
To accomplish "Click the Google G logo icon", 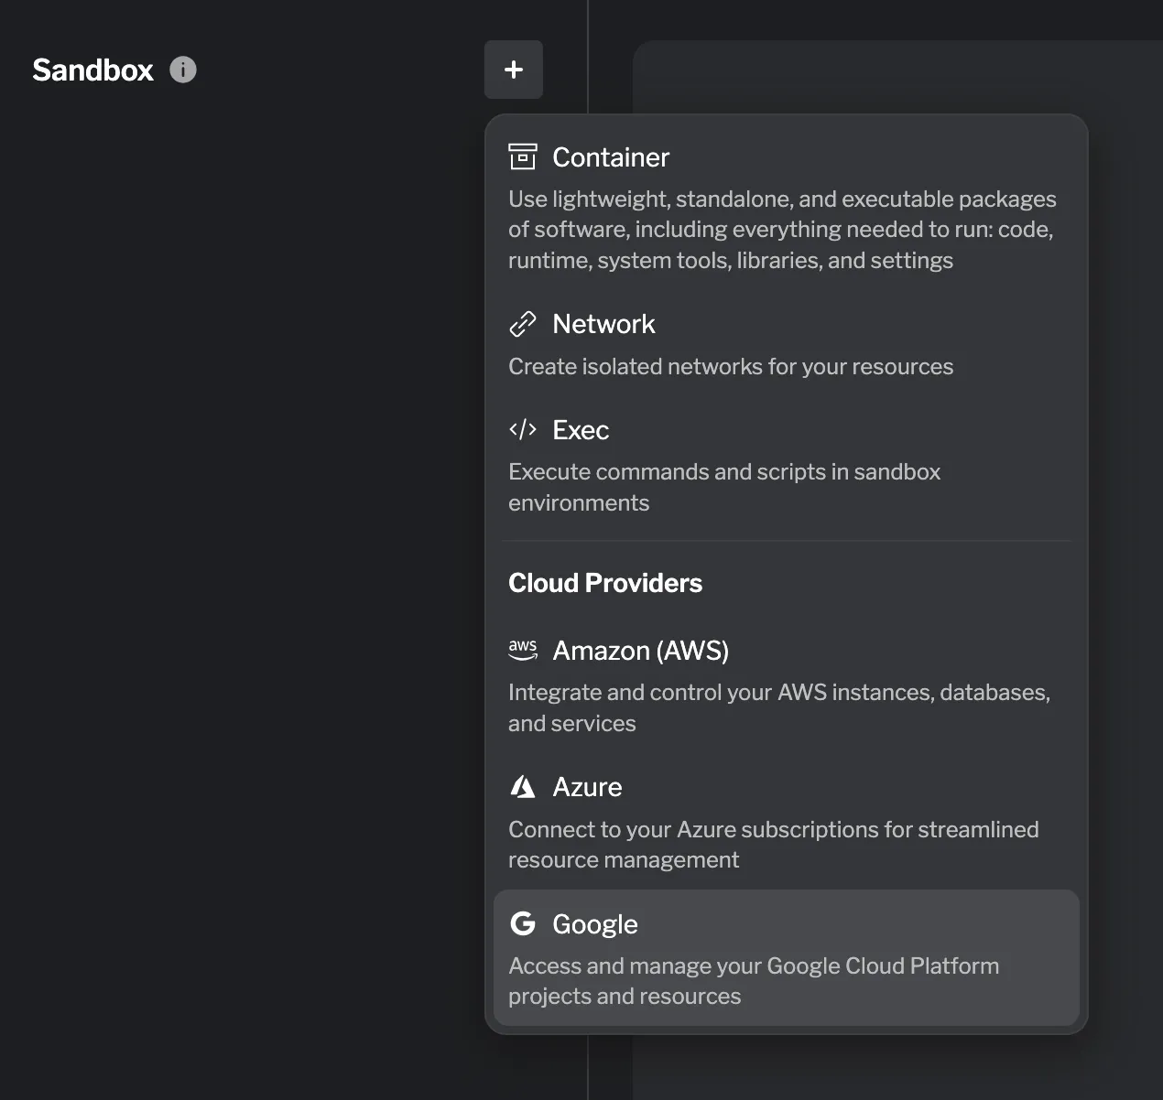I will (523, 924).
